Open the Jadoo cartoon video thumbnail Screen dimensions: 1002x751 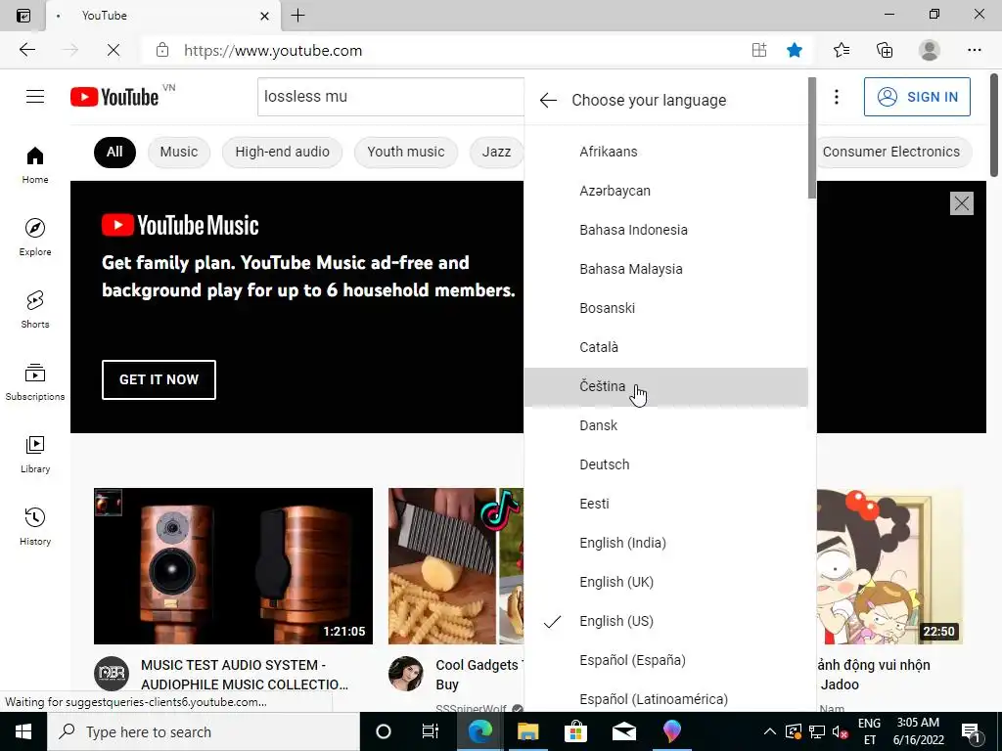(889, 566)
